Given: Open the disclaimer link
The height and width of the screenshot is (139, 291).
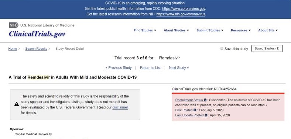Looking at the screenshot, I should pyautogui.click(x=120, y=107).
